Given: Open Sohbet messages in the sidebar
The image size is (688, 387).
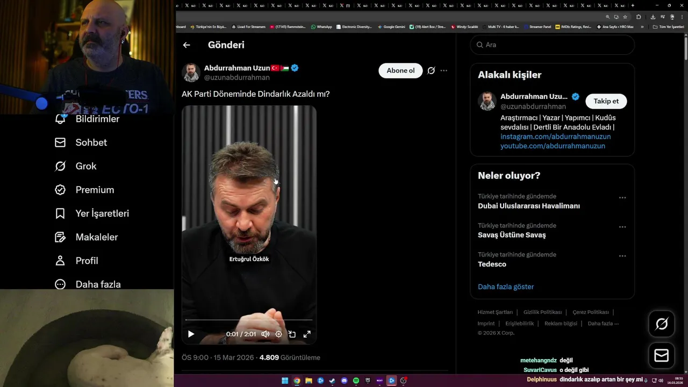Looking at the screenshot, I should pyautogui.click(x=81, y=142).
